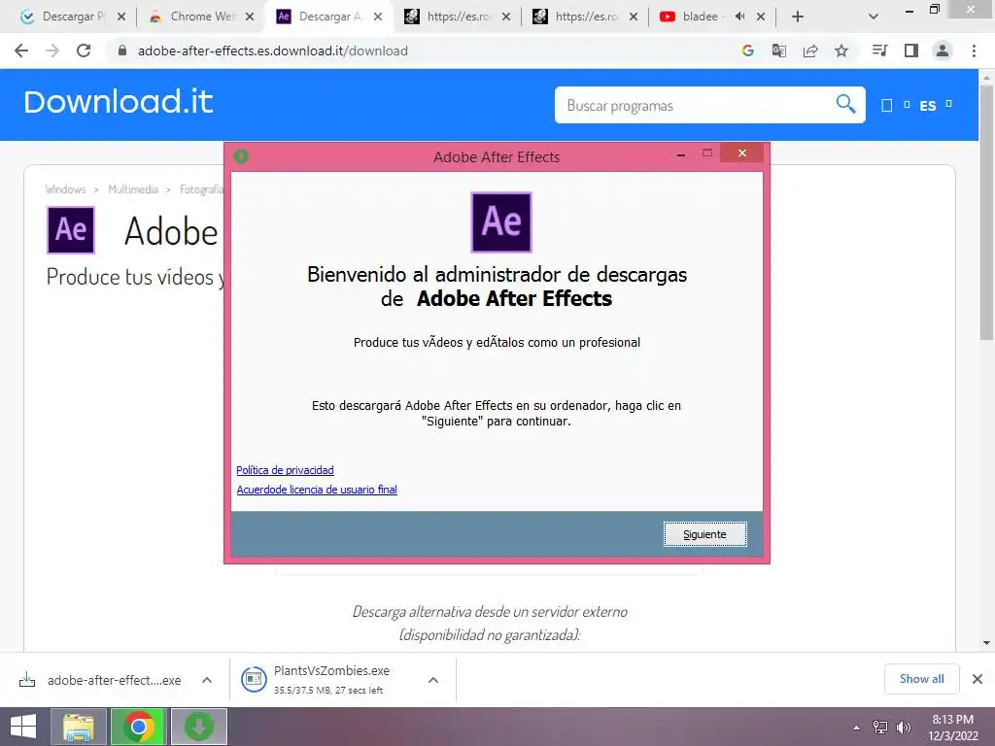Show hidden tray icons arrow
The image size is (995, 746).
point(856,728)
